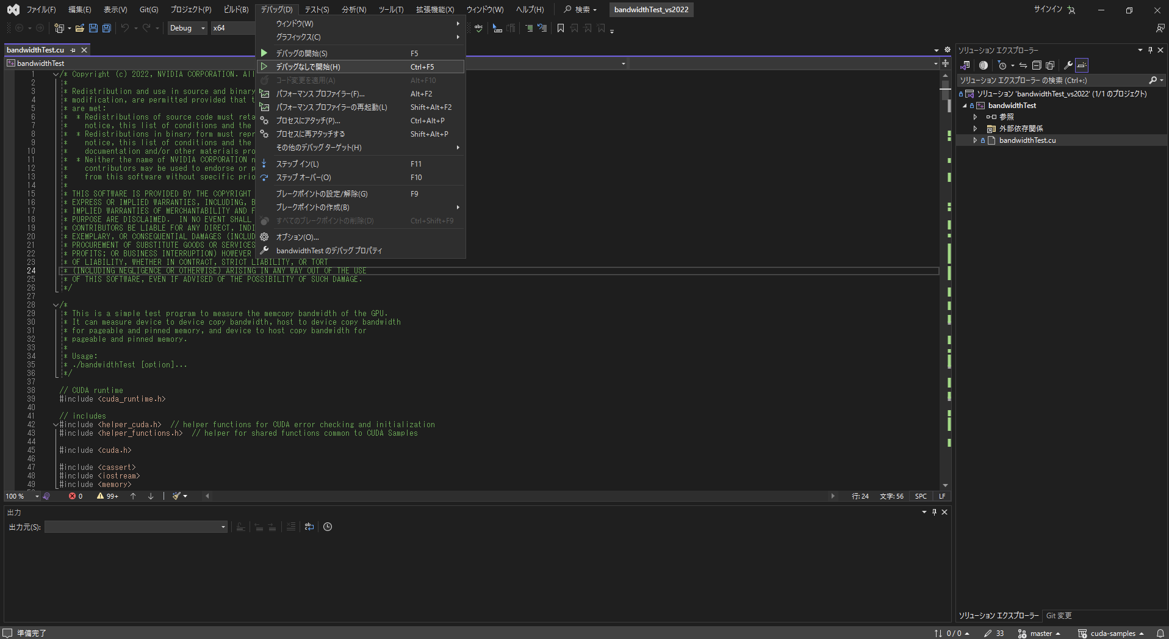Open properties with the wrench icon

click(x=1068, y=65)
